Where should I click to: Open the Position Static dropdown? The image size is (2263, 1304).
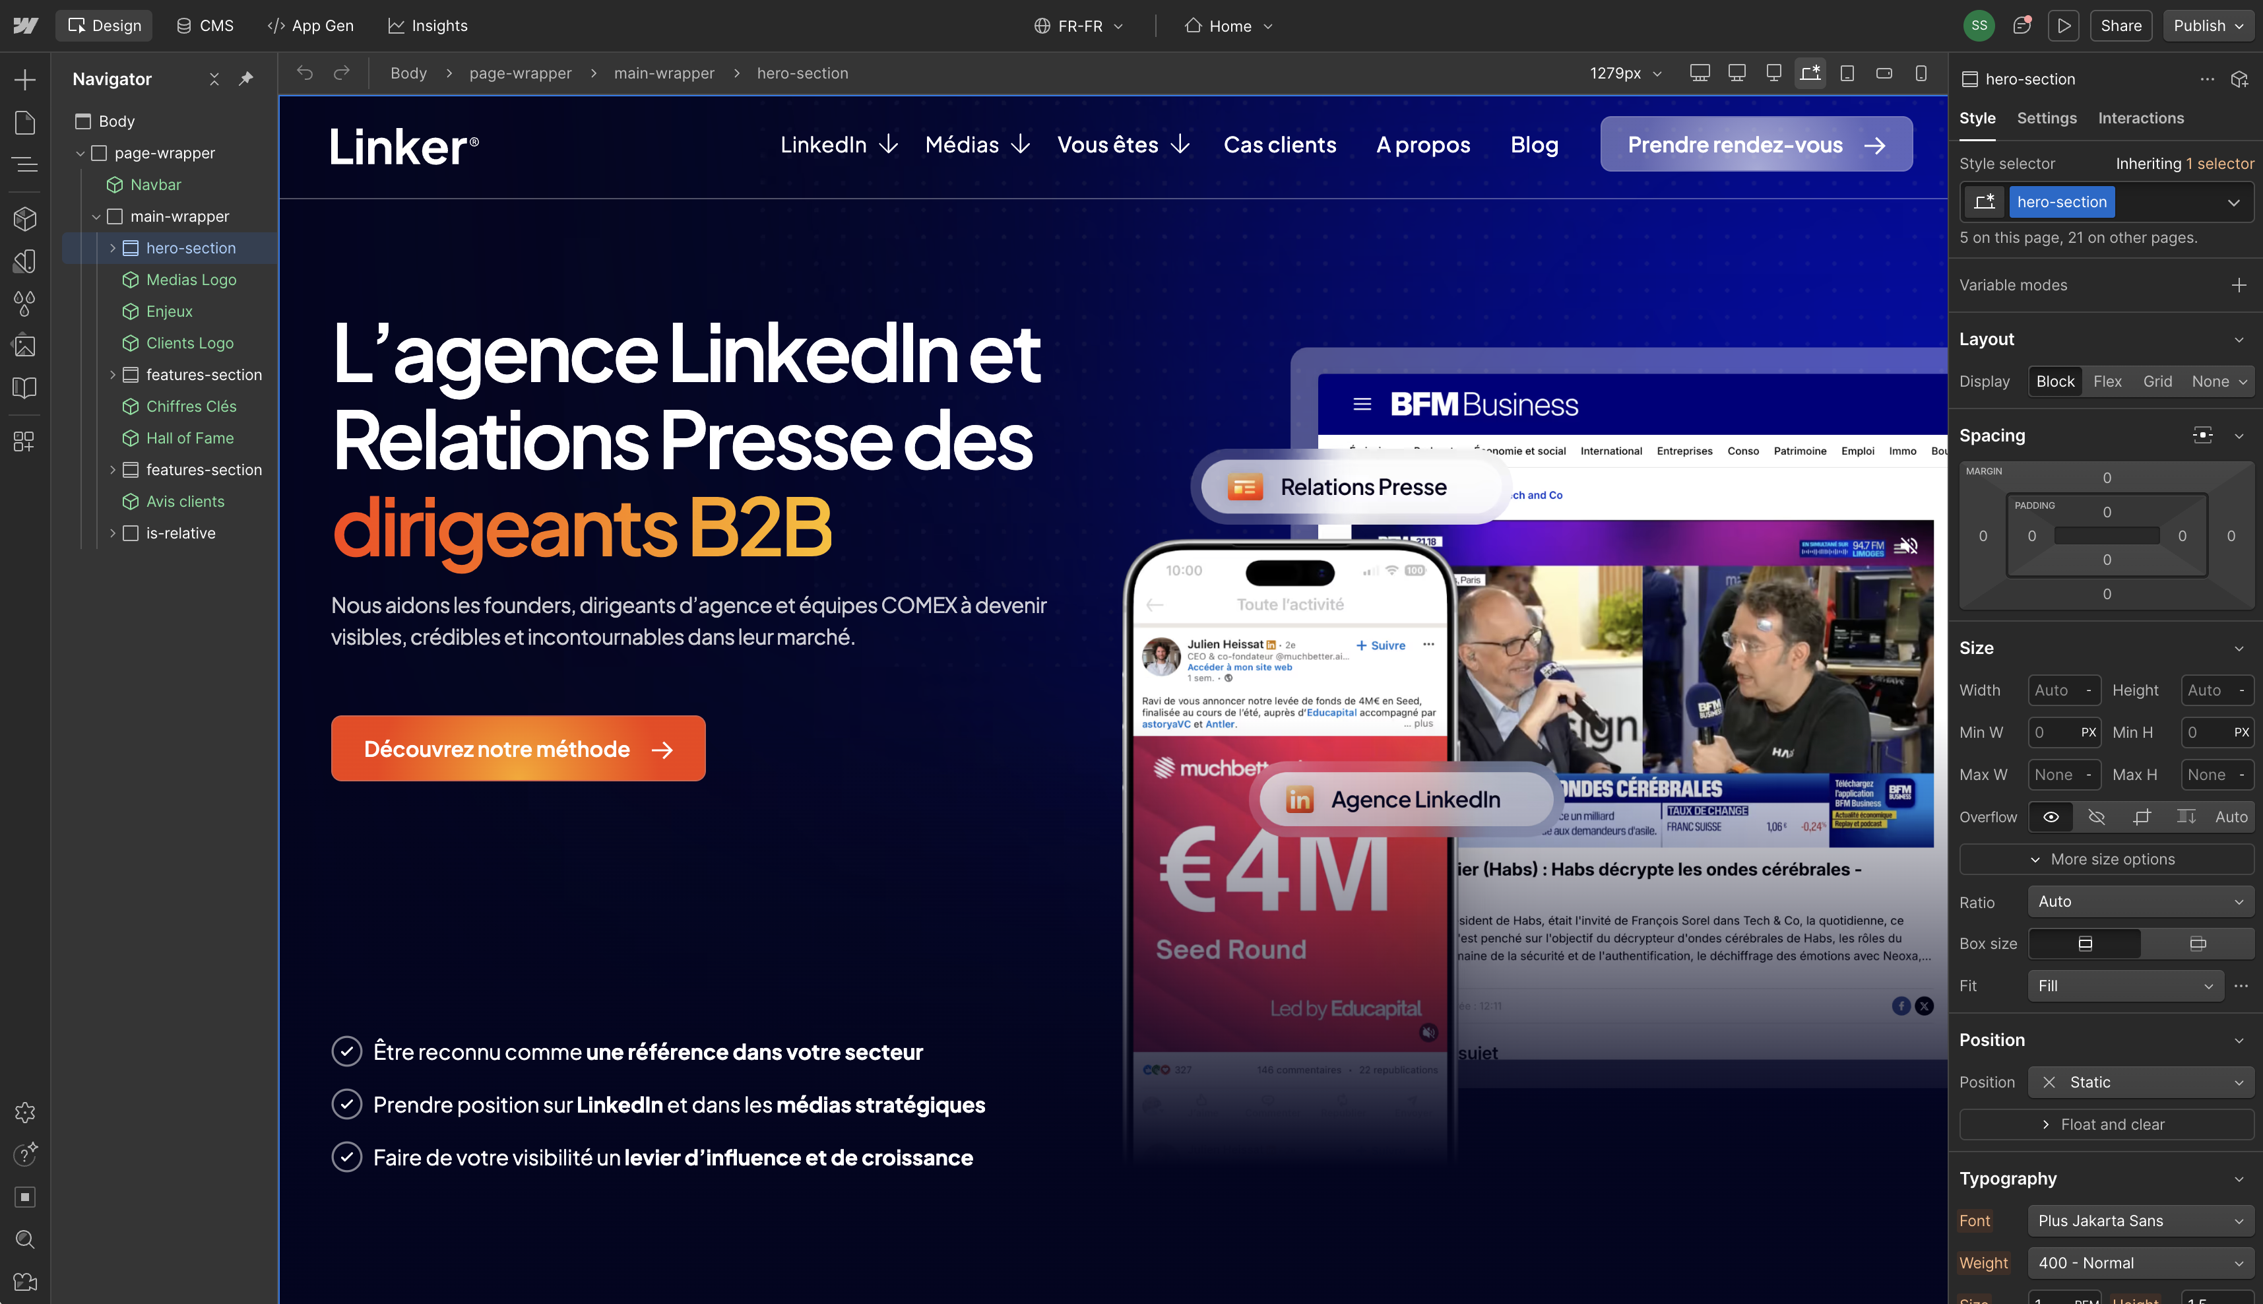[2140, 1082]
